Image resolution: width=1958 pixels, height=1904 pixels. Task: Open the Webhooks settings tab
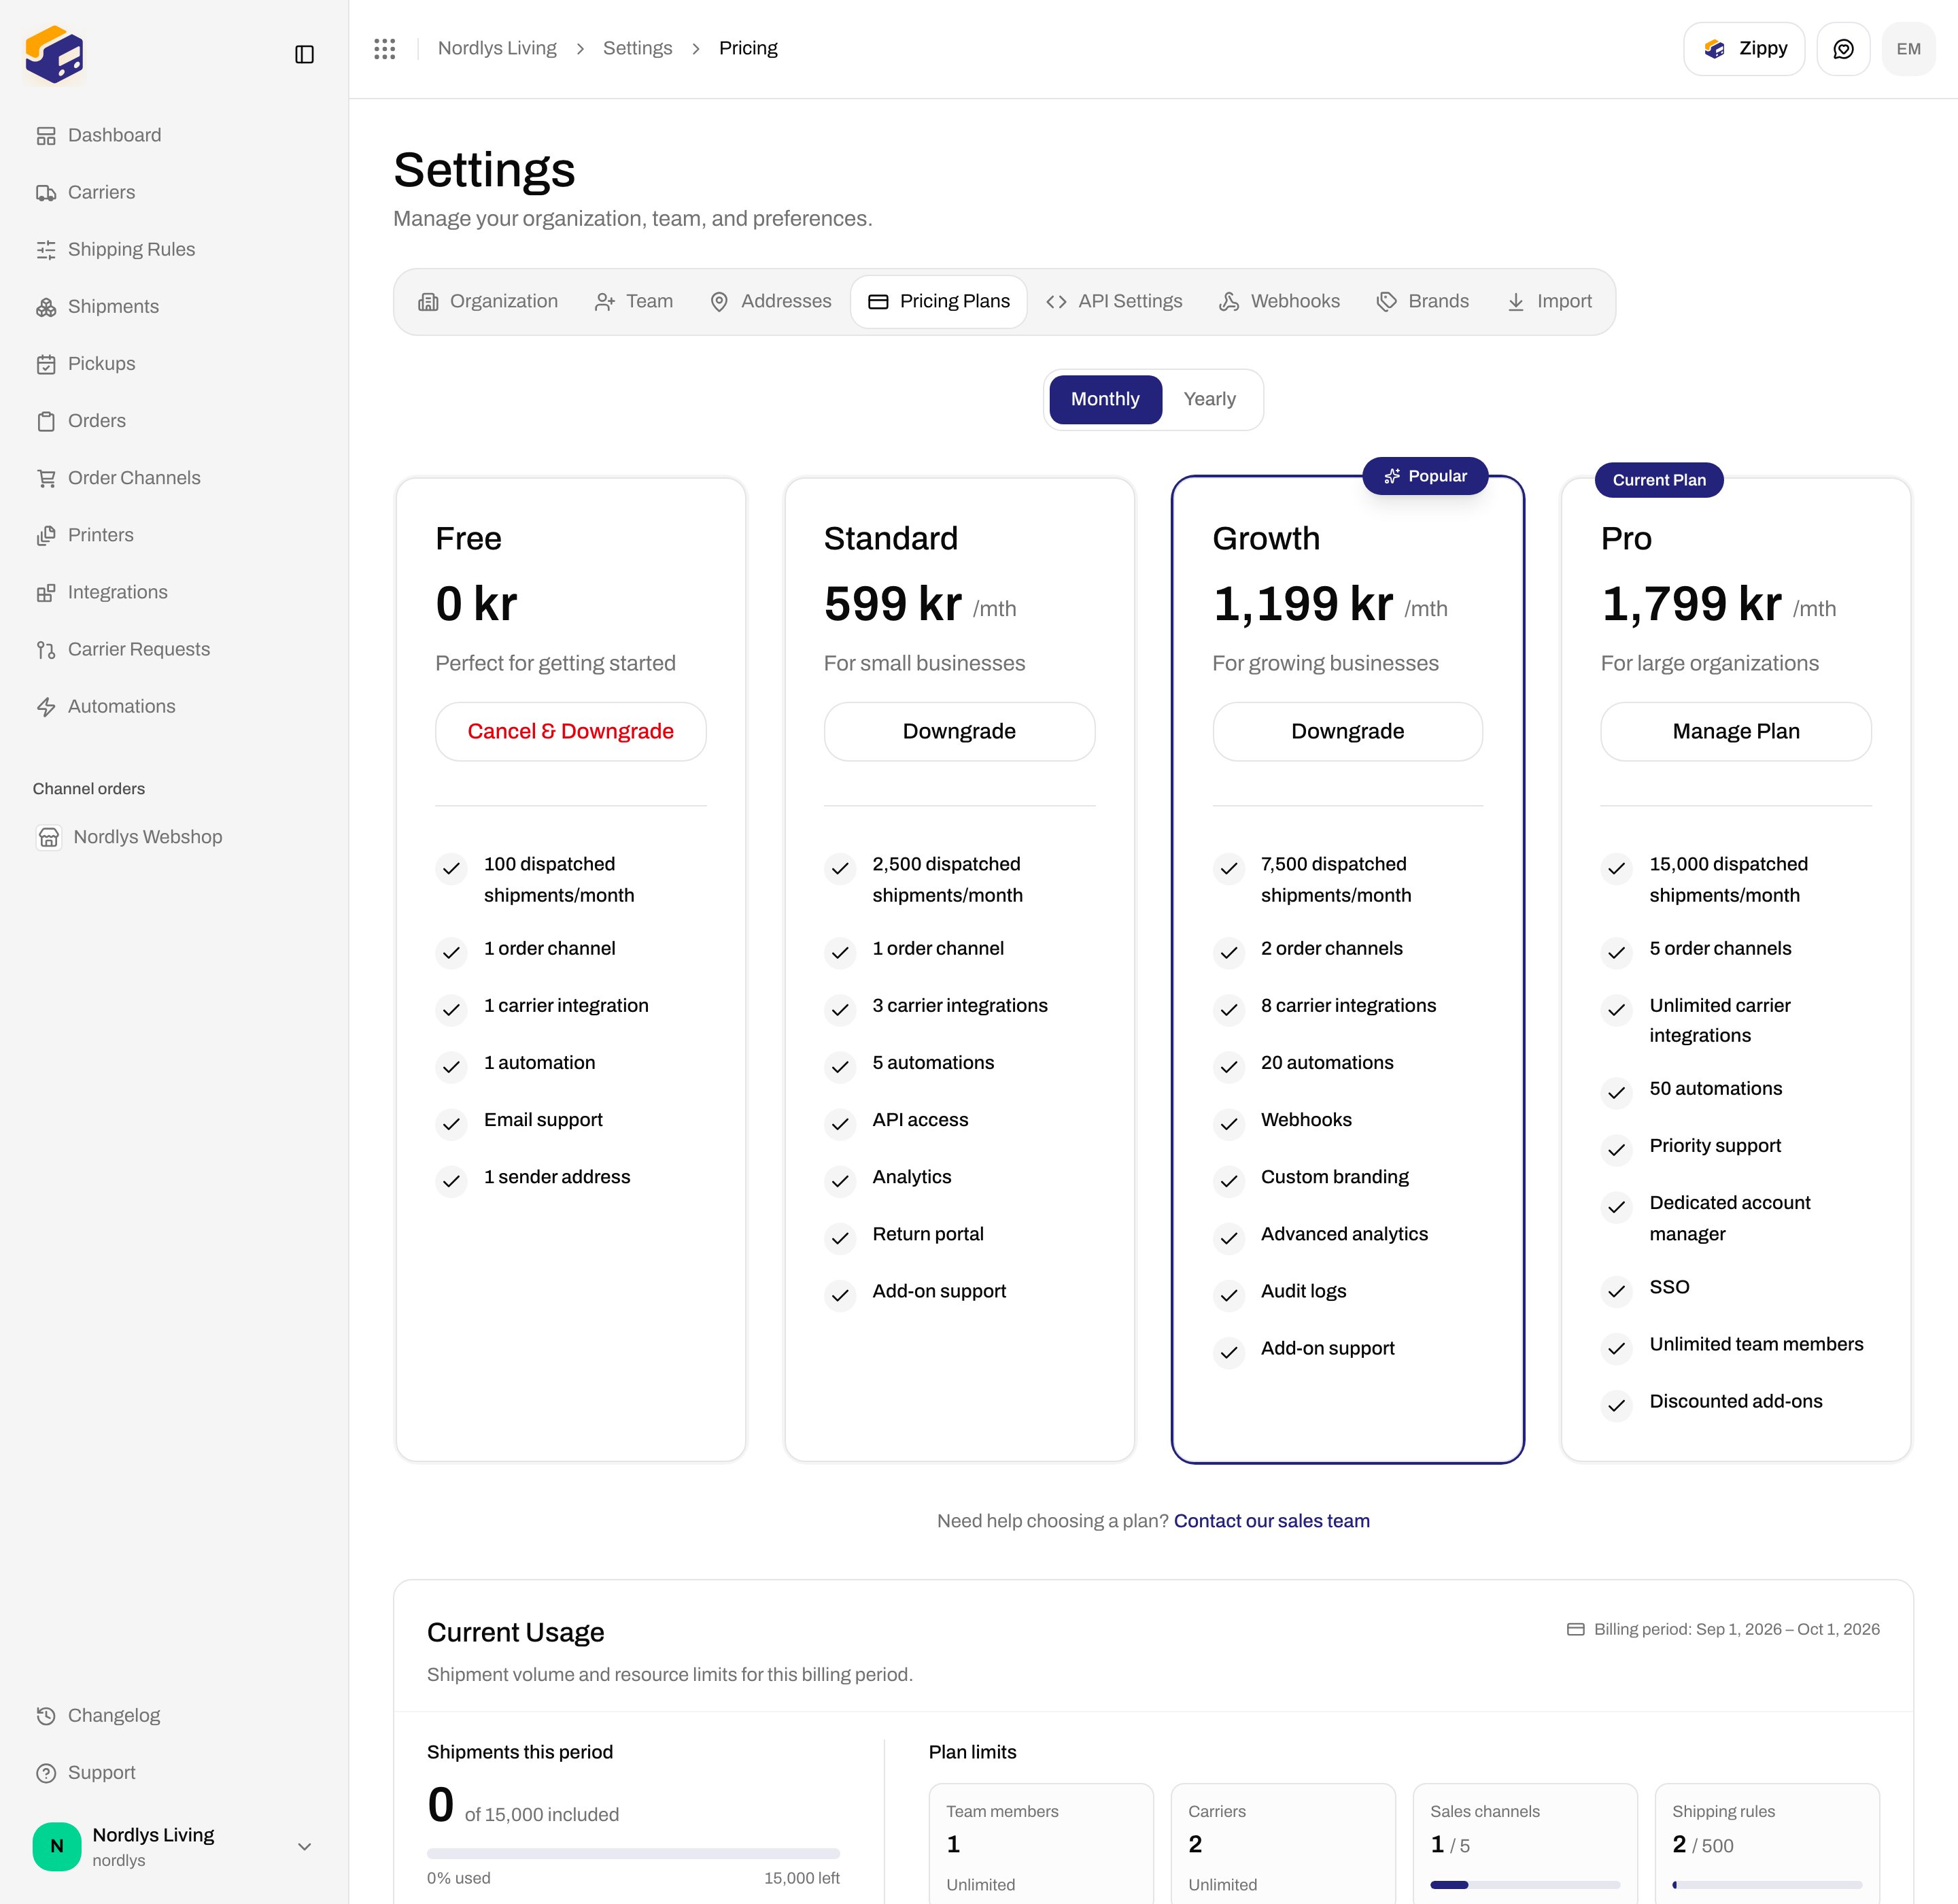tap(1279, 301)
